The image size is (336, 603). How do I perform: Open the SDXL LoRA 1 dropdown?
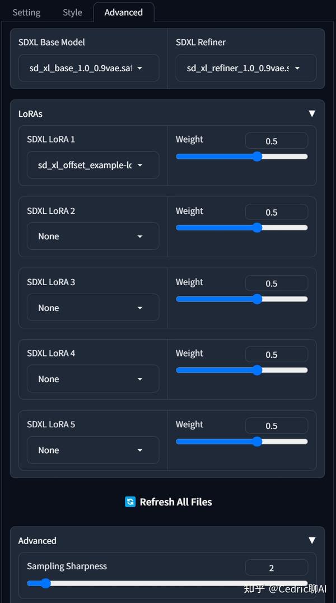click(x=93, y=165)
